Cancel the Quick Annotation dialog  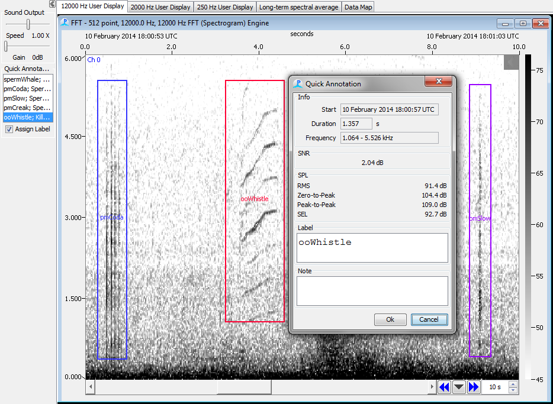coord(429,319)
